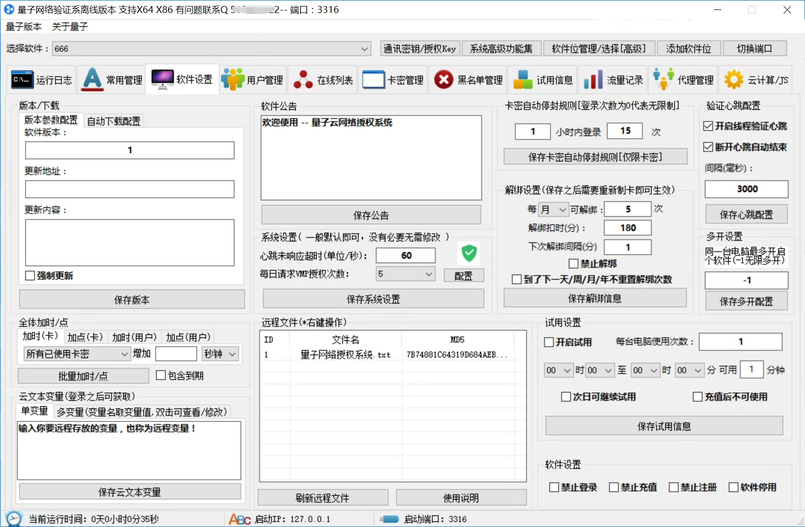Open the 卡密管理 window icon
Image resolution: width=805 pixels, height=527 pixels.
[373, 80]
